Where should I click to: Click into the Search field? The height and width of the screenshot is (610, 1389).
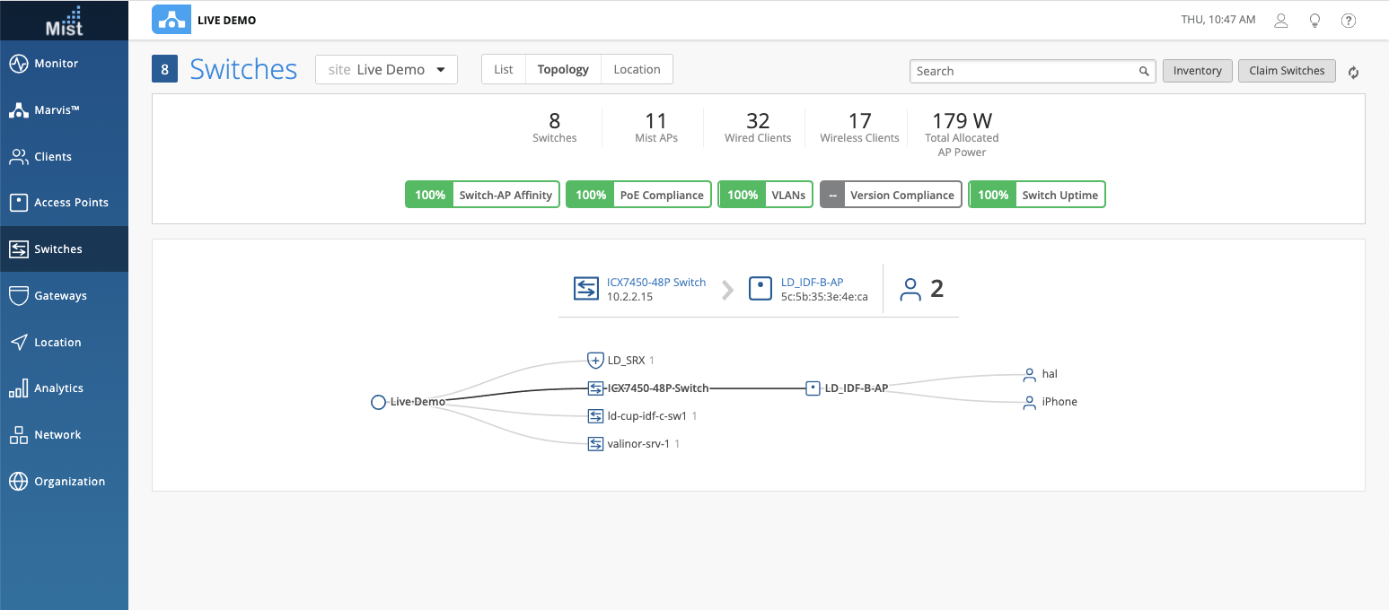click(x=1024, y=71)
